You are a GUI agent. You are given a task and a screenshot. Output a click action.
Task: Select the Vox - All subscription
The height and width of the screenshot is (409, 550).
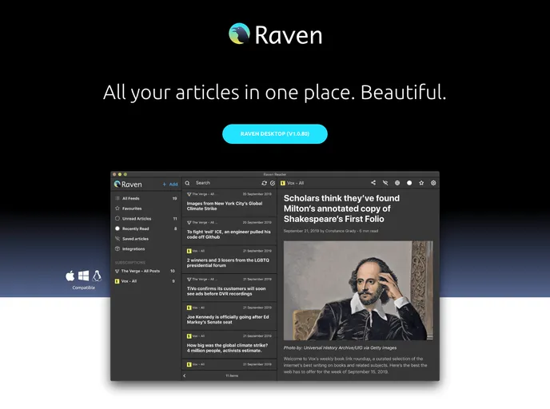click(146, 281)
